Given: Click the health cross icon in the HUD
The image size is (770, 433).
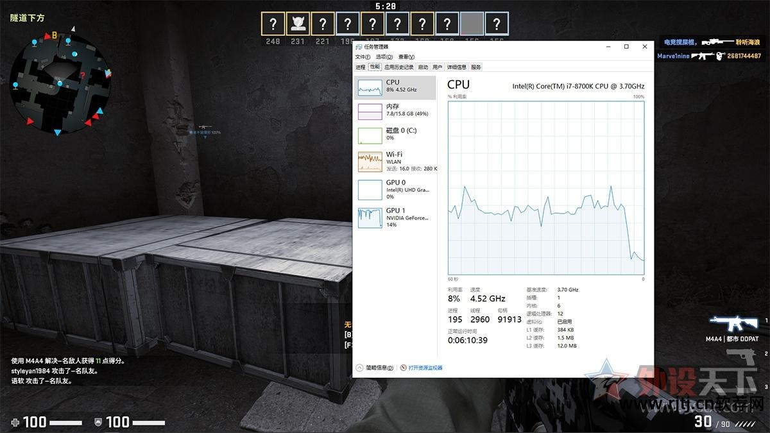Looking at the screenshot, I should click(15, 421).
